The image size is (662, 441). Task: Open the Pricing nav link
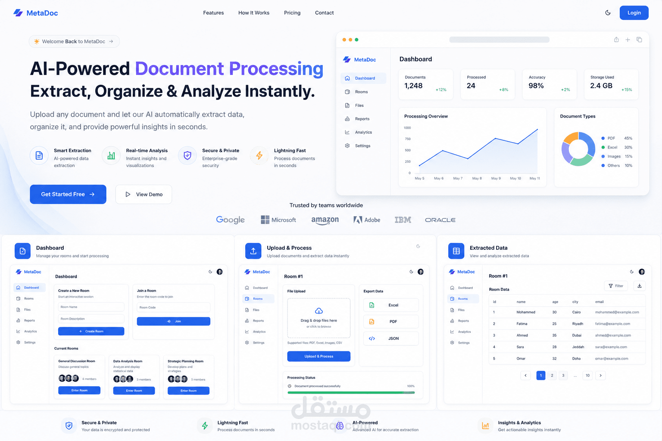point(292,13)
